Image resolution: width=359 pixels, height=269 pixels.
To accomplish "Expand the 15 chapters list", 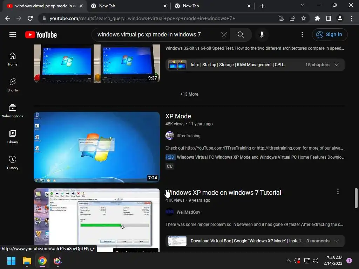I will [x=336, y=65].
